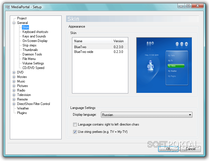Click the skin preview thumbnail

(x=164, y=65)
